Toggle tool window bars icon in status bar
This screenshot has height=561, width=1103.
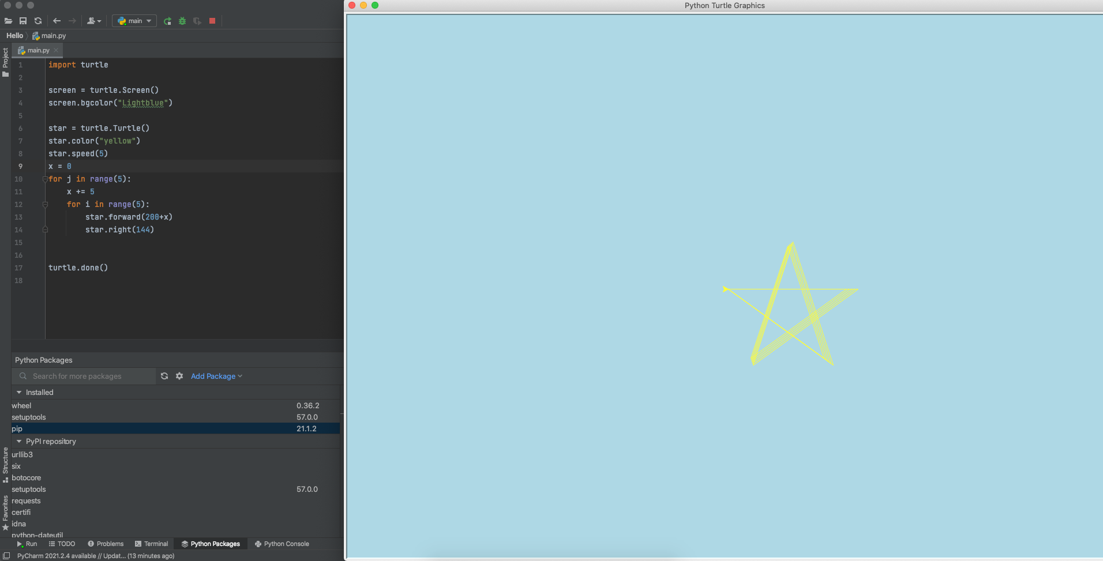(7, 556)
